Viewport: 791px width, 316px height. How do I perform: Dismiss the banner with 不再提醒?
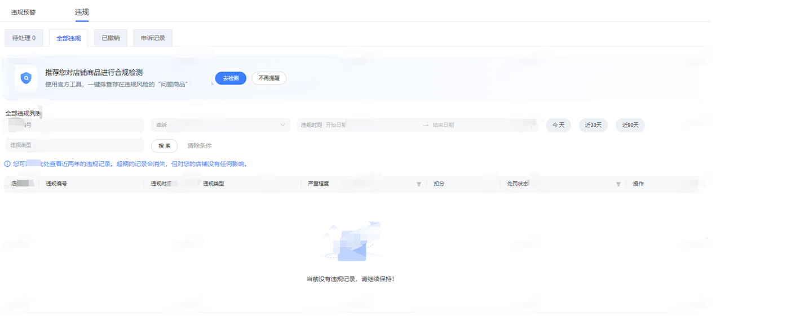(269, 78)
